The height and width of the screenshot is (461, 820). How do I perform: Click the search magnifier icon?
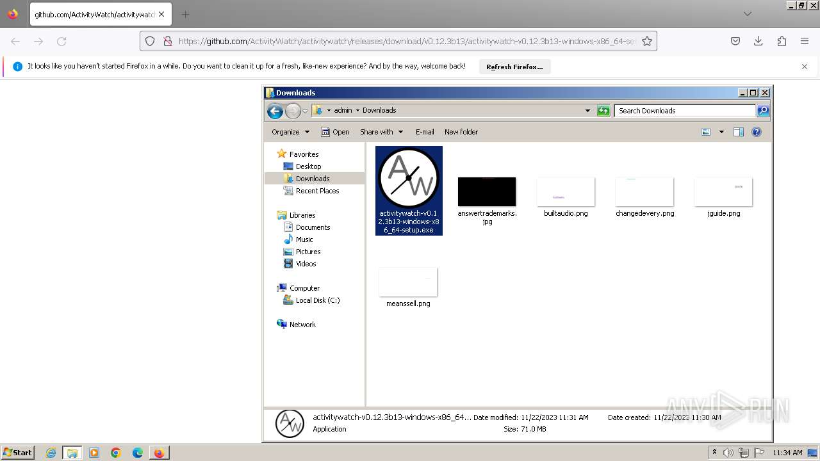click(763, 111)
